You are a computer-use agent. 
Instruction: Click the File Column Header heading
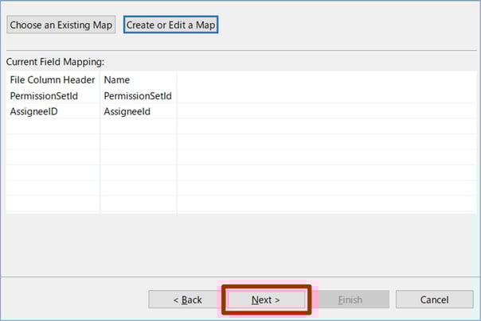[x=53, y=79]
